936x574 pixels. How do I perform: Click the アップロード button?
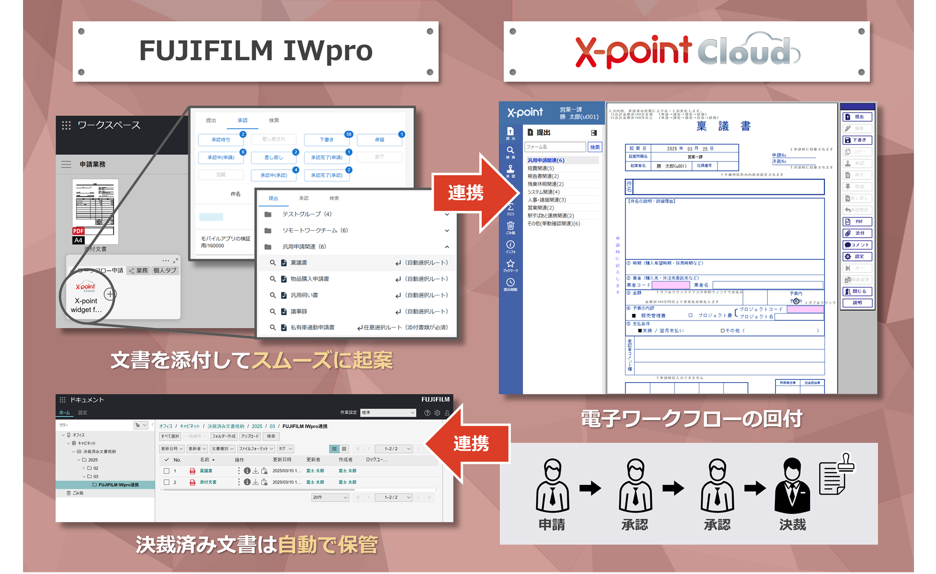[x=250, y=436]
